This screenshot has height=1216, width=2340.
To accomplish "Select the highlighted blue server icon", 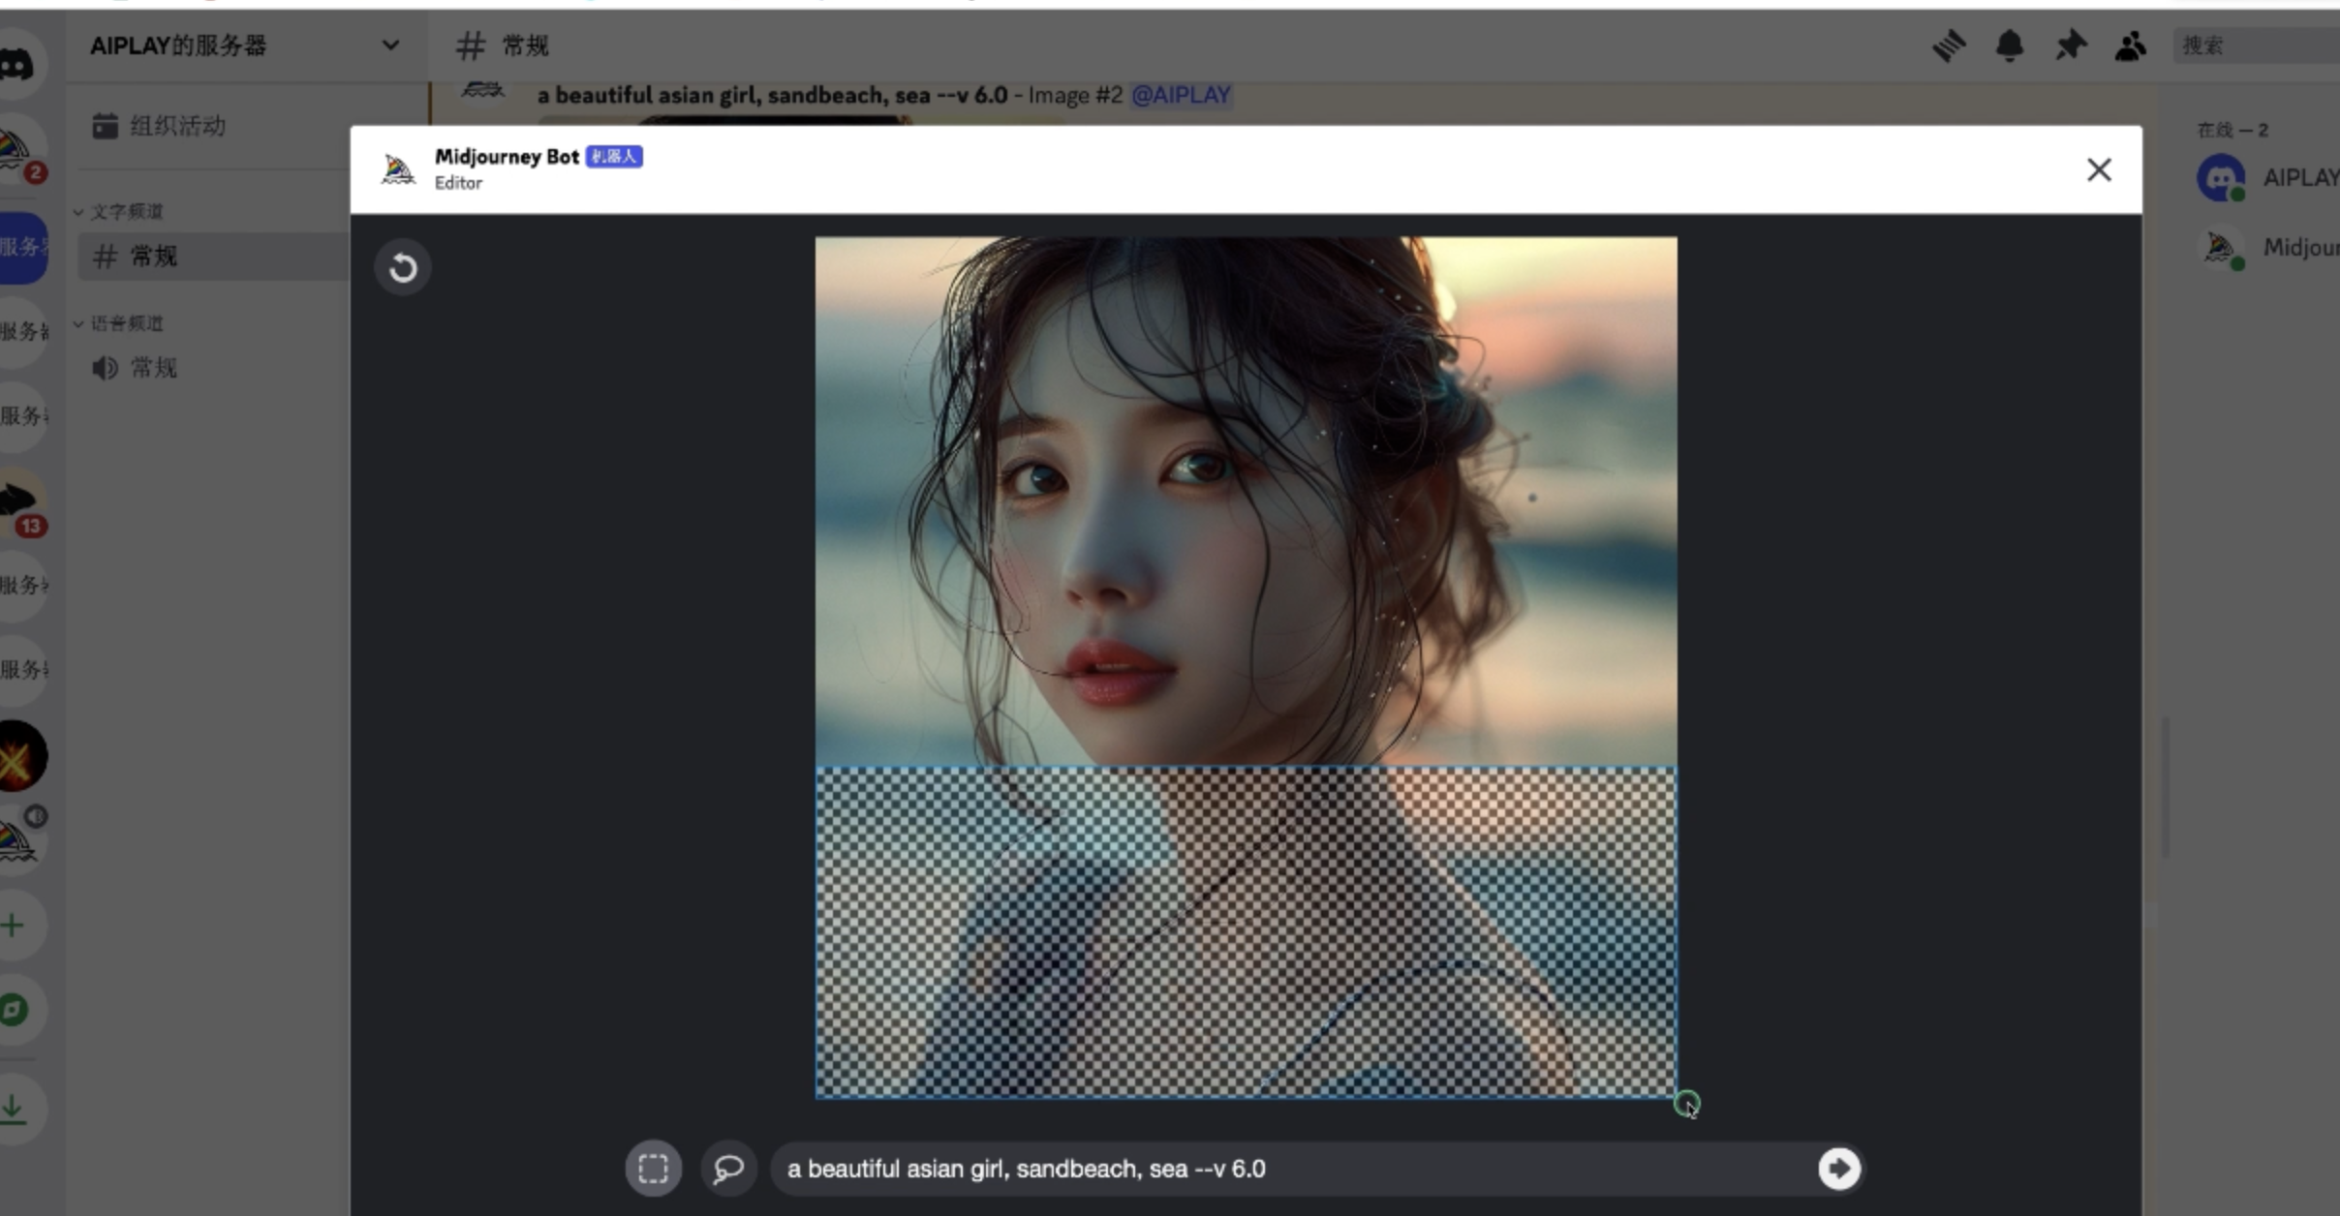I will click(x=21, y=248).
